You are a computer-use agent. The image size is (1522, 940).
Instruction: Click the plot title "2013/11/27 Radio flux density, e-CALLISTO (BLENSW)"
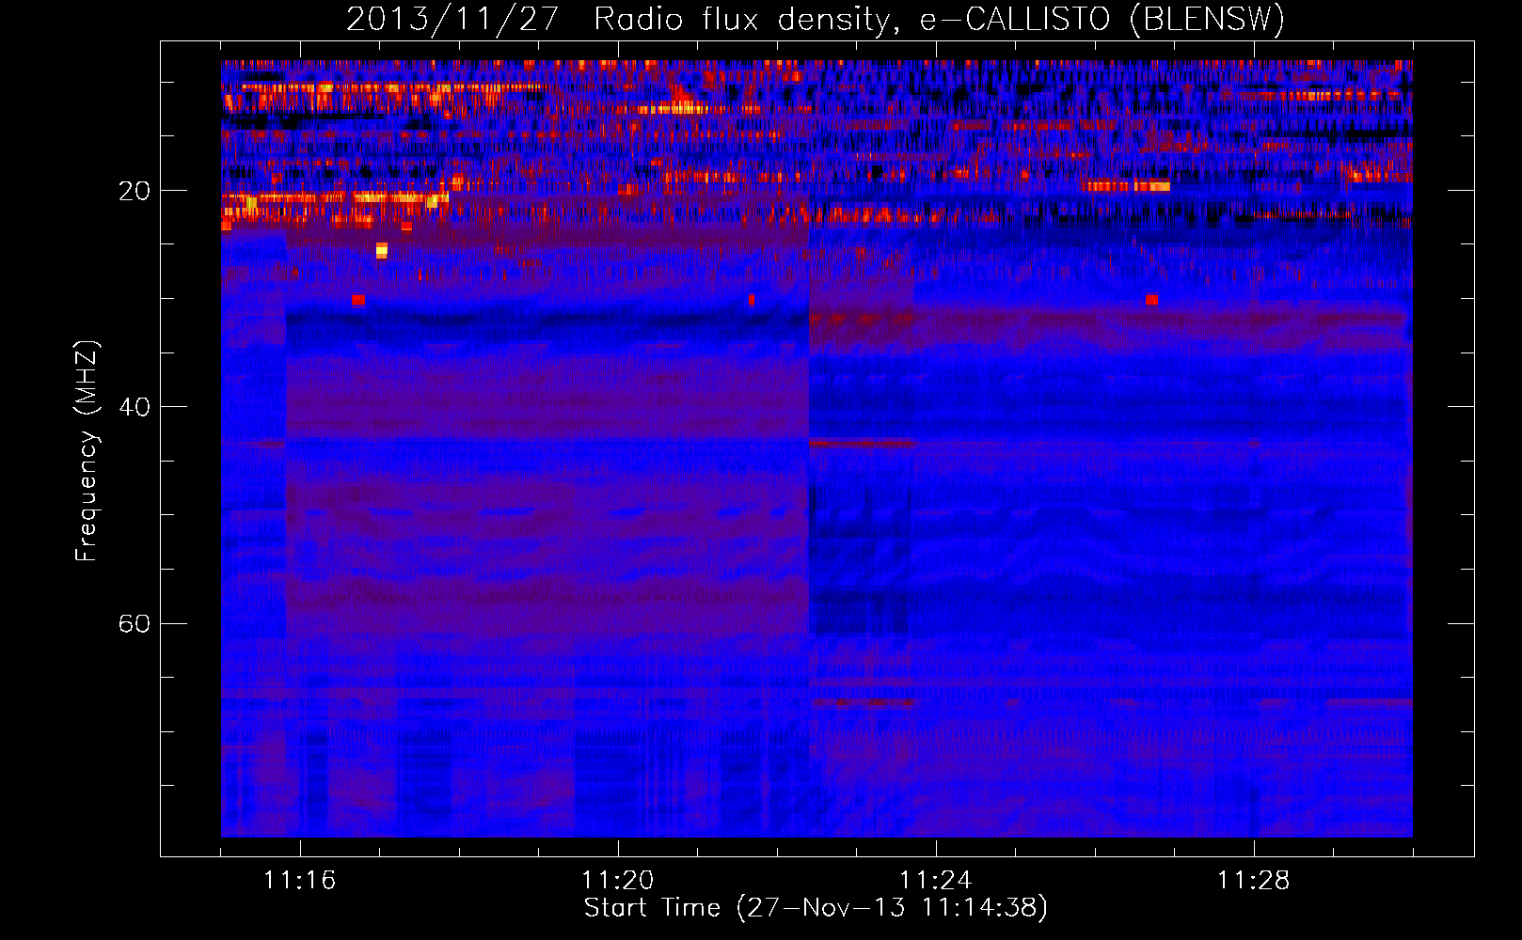pos(816,19)
